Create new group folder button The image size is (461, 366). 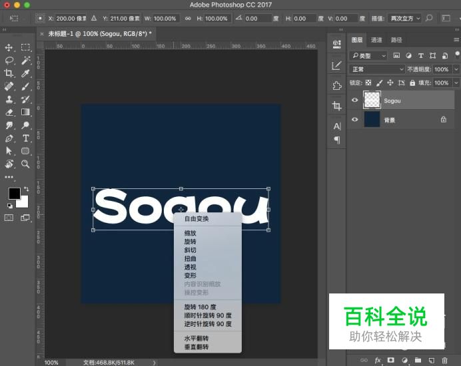click(418, 360)
